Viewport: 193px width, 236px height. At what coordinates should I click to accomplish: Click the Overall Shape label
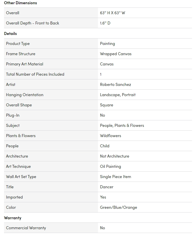coord(19,105)
